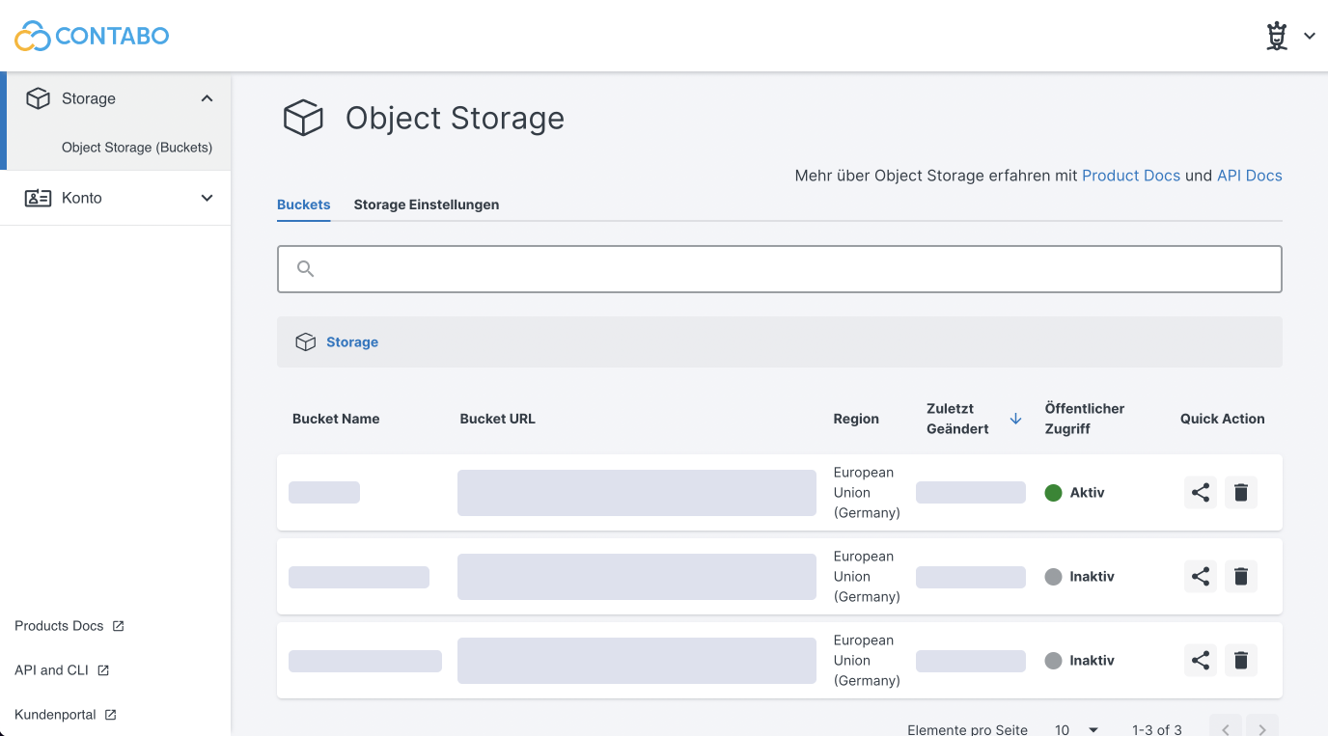Click external link icon beside Products Docs
This screenshot has width=1328, height=736.
(x=119, y=626)
